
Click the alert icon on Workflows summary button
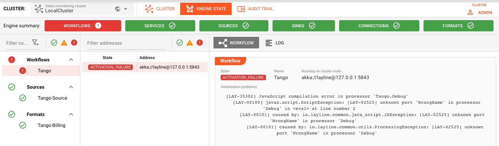coord(98,26)
